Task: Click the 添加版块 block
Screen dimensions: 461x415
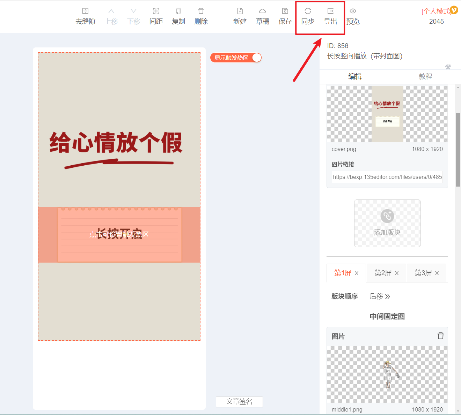Action: 387,223
